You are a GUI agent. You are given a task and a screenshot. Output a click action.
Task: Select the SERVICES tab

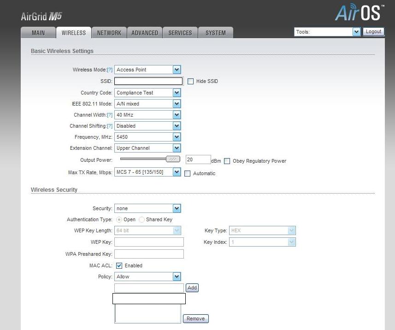click(180, 33)
